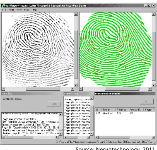Click left arrow of original fingerprint horizontal scrollbar
The width and height of the screenshot is (157, 150).
tap(3, 89)
